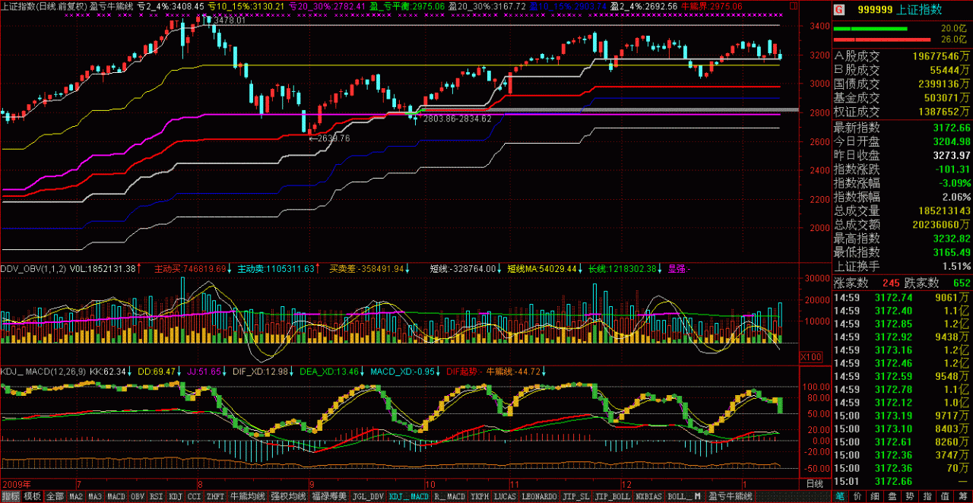Click the 日线 period selector
This screenshot has height=503, width=973.
pos(814,483)
